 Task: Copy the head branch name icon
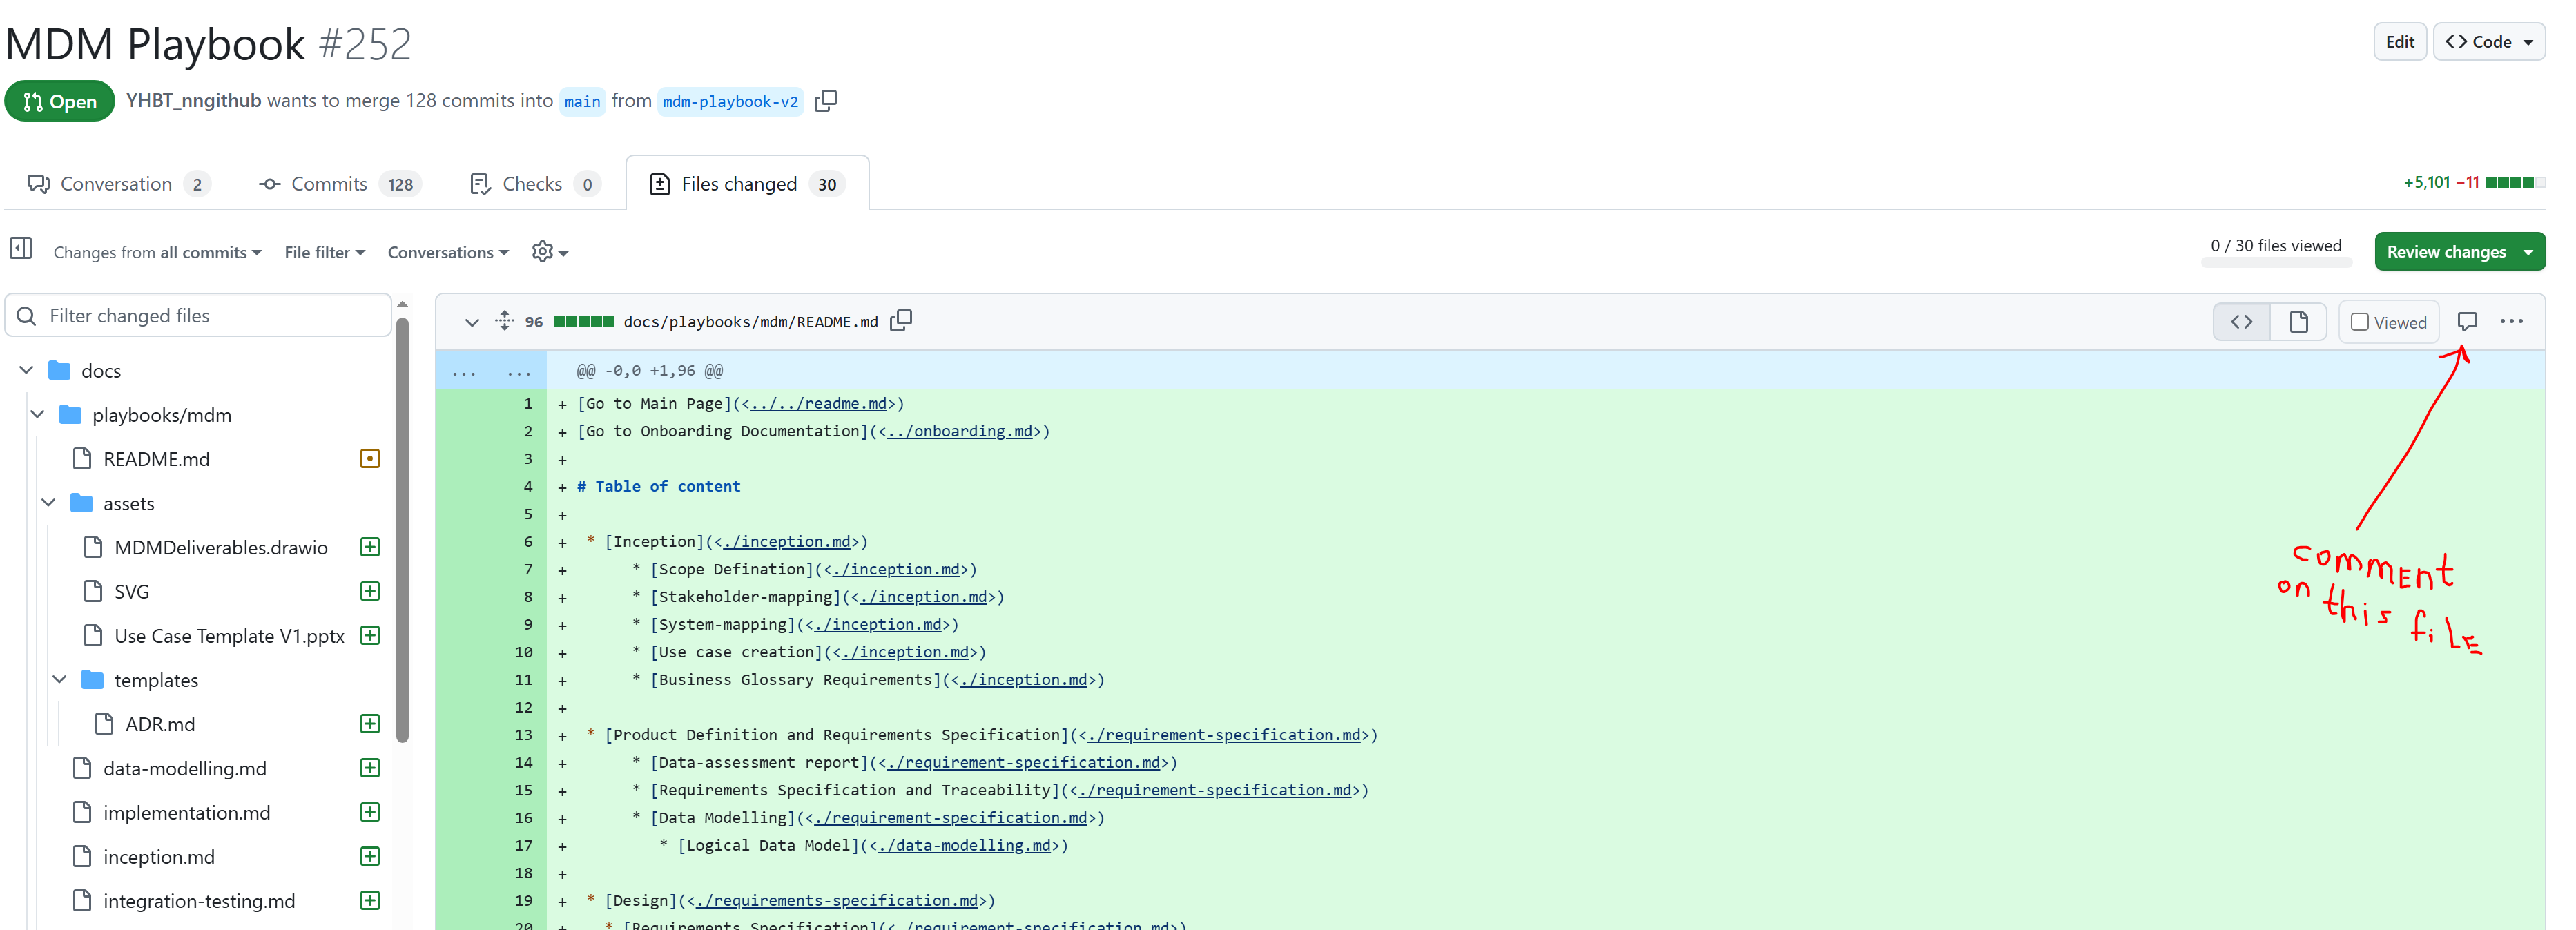pos(826,101)
